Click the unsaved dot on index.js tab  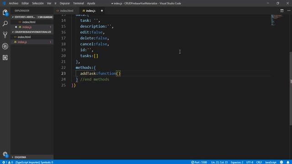point(102,11)
